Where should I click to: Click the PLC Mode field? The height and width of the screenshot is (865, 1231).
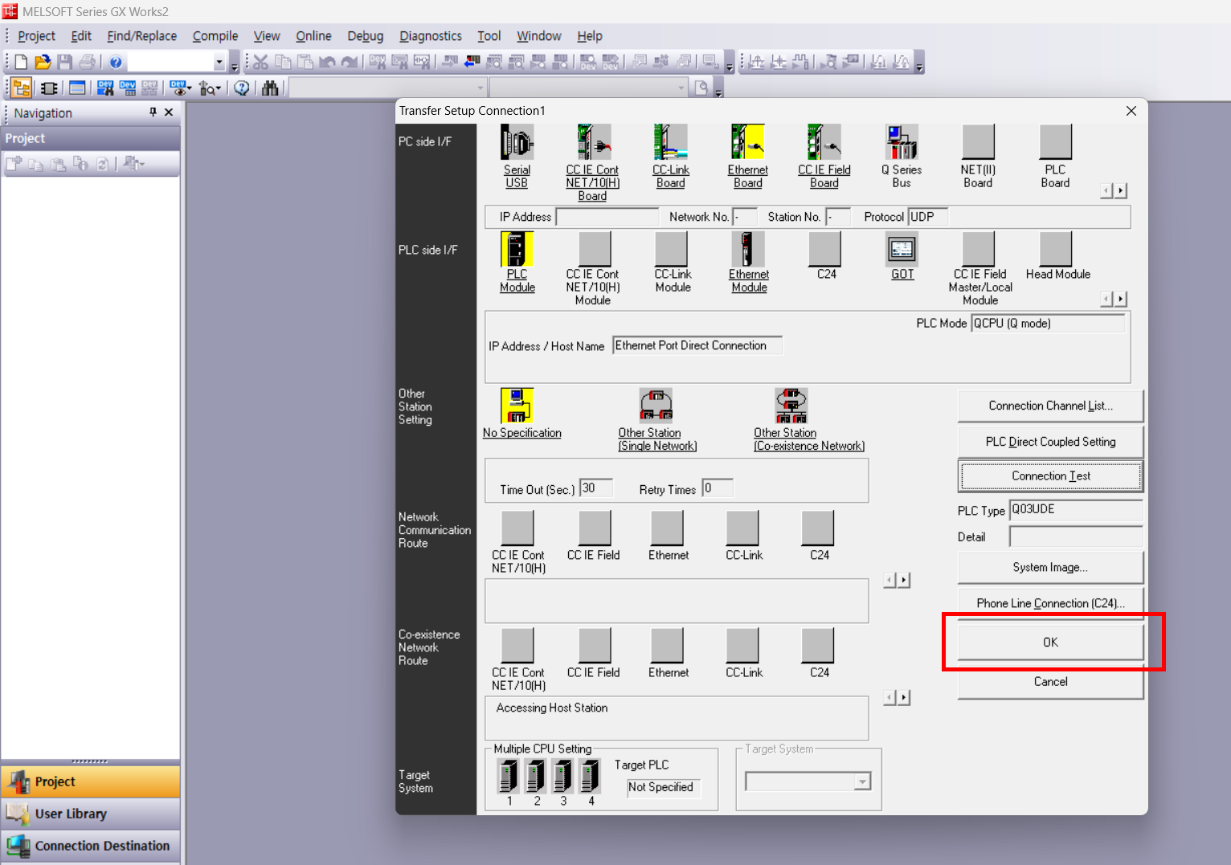(x=1048, y=324)
